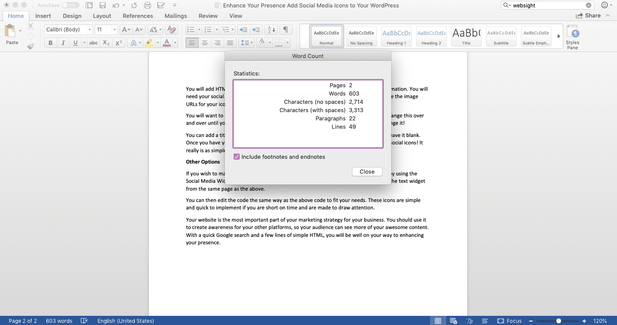This screenshot has height=325, width=617.
Task: Open the Customize Quick Access Toolbar dropdown
Action: pyautogui.click(x=175, y=6)
